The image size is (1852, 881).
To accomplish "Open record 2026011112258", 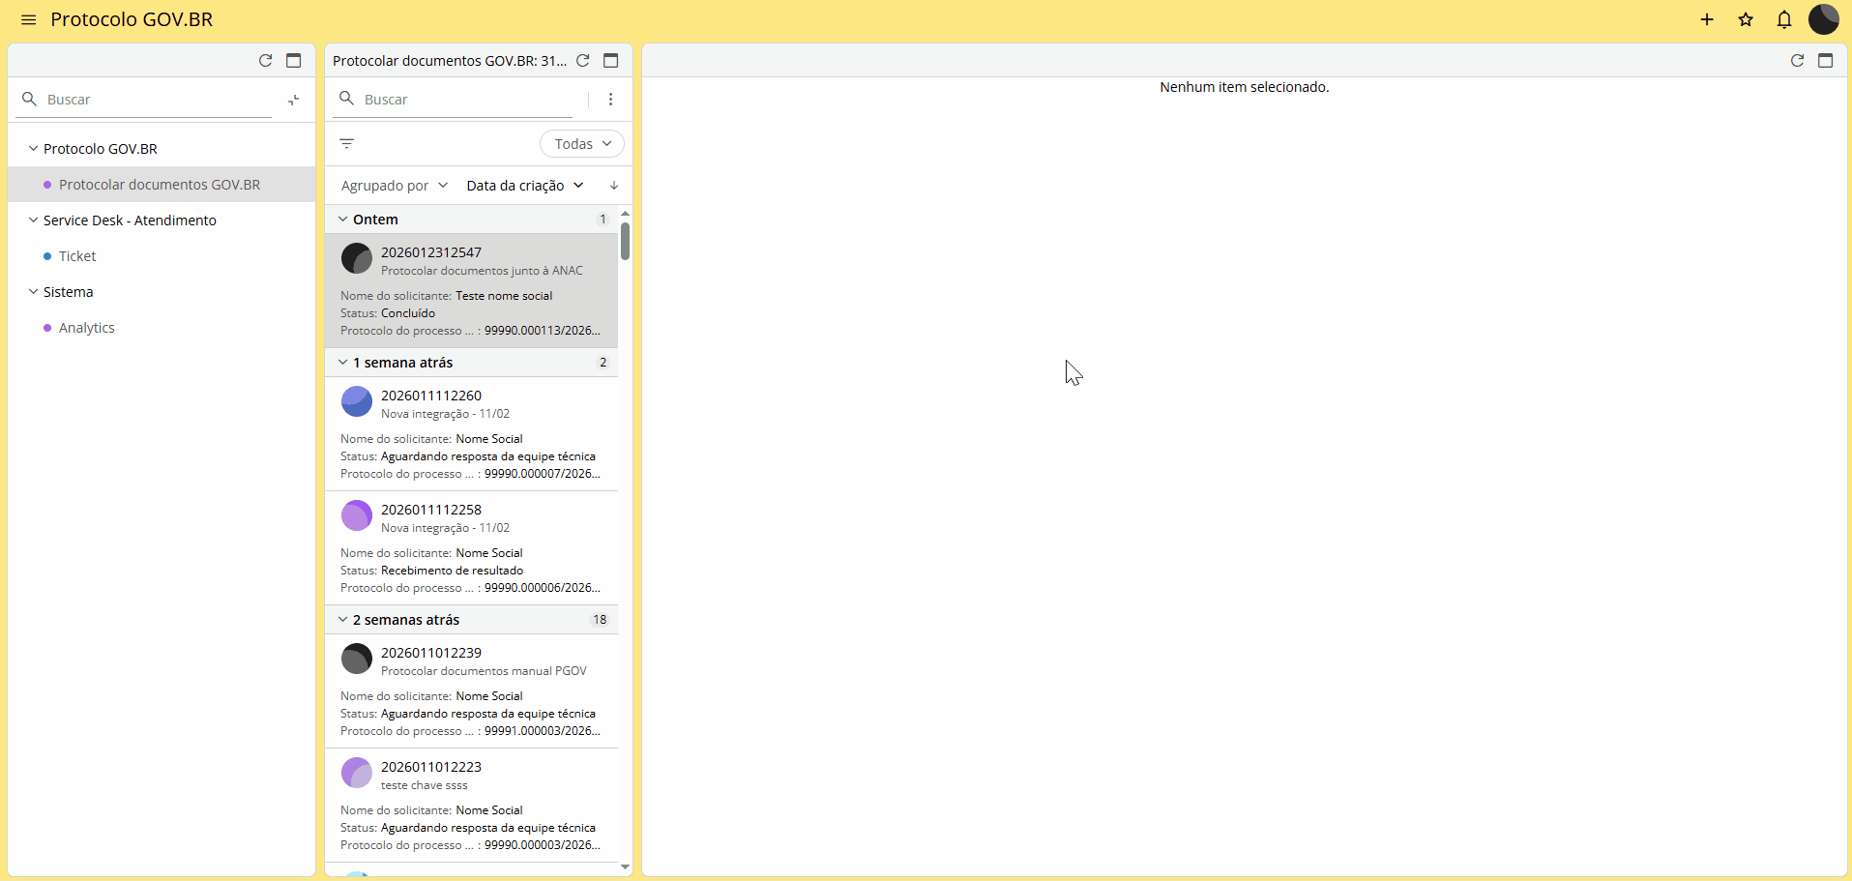I will tap(471, 547).
